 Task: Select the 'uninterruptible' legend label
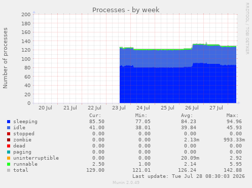tap(36, 158)
